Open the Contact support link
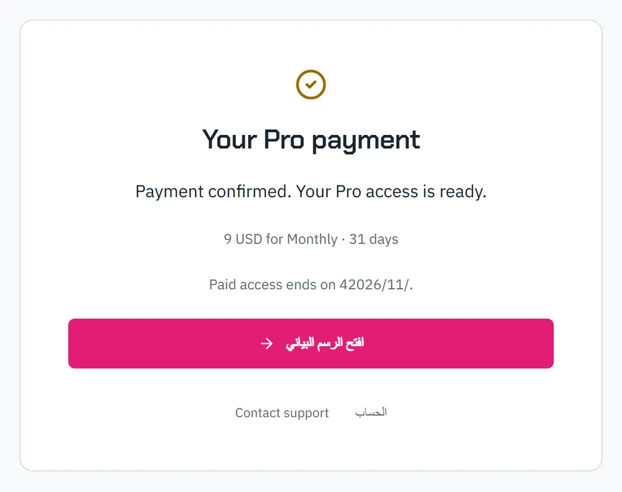The width and height of the screenshot is (622, 492). 282,413
